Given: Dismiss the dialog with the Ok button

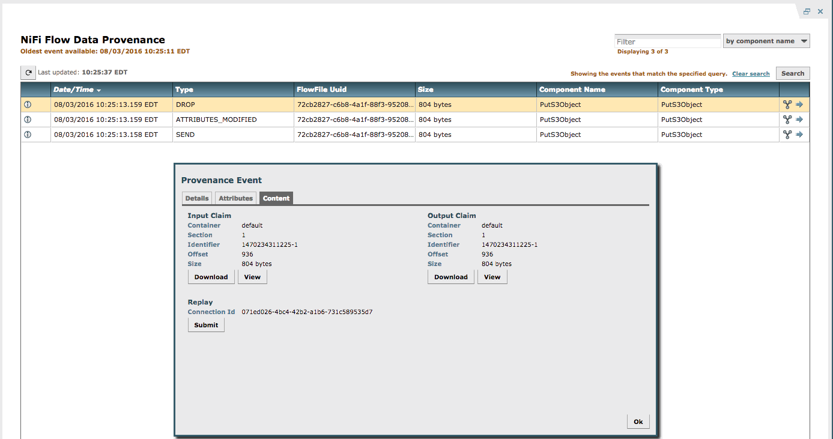Looking at the screenshot, I should [638, 421].
